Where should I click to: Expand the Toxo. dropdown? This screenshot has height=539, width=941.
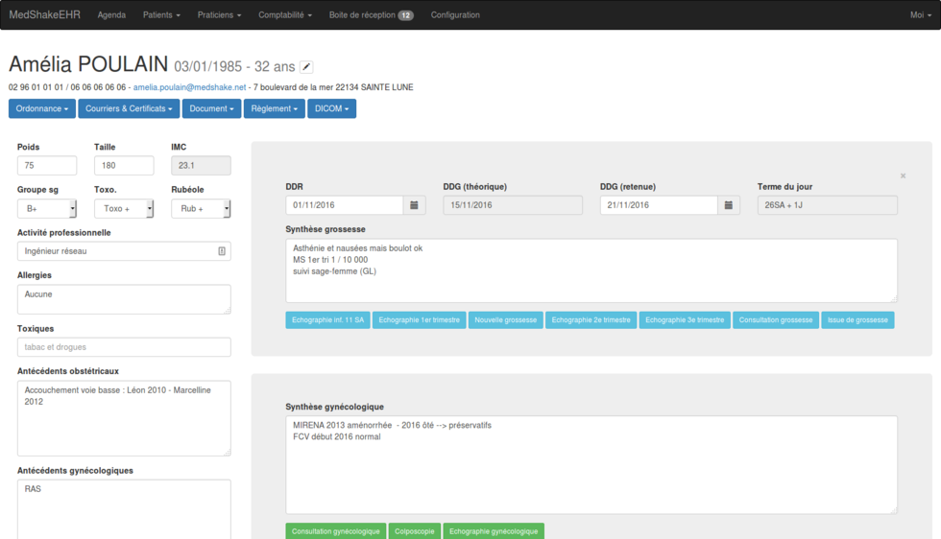(124, 209)
